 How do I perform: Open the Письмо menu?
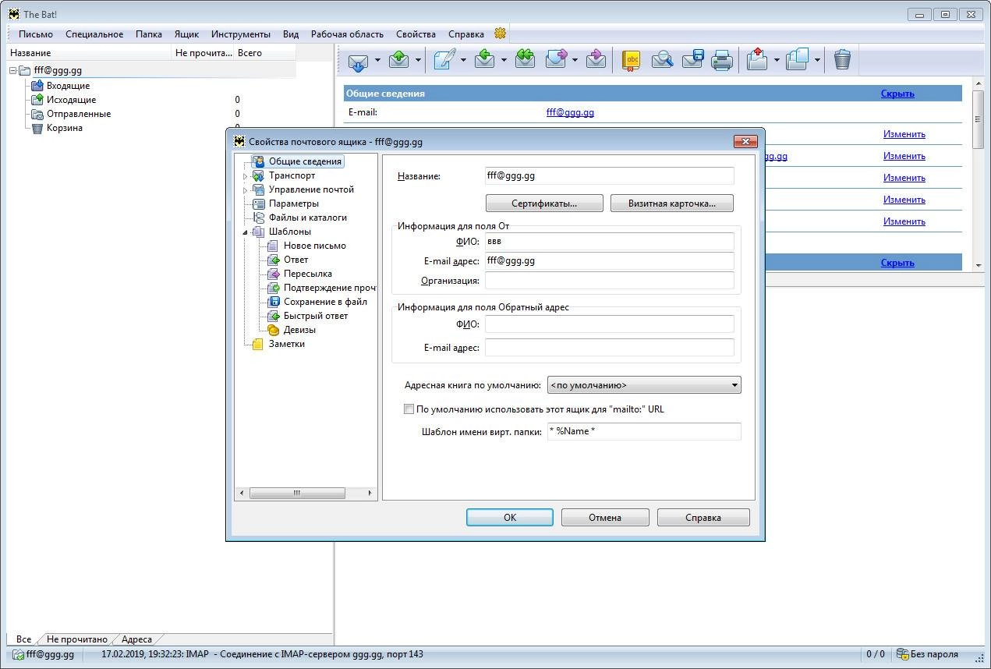36,34
